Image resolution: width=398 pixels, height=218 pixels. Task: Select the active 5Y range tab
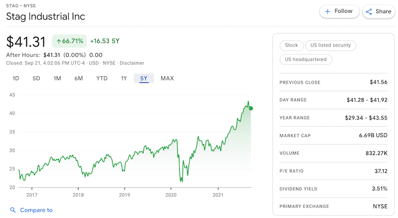[144, 78]
